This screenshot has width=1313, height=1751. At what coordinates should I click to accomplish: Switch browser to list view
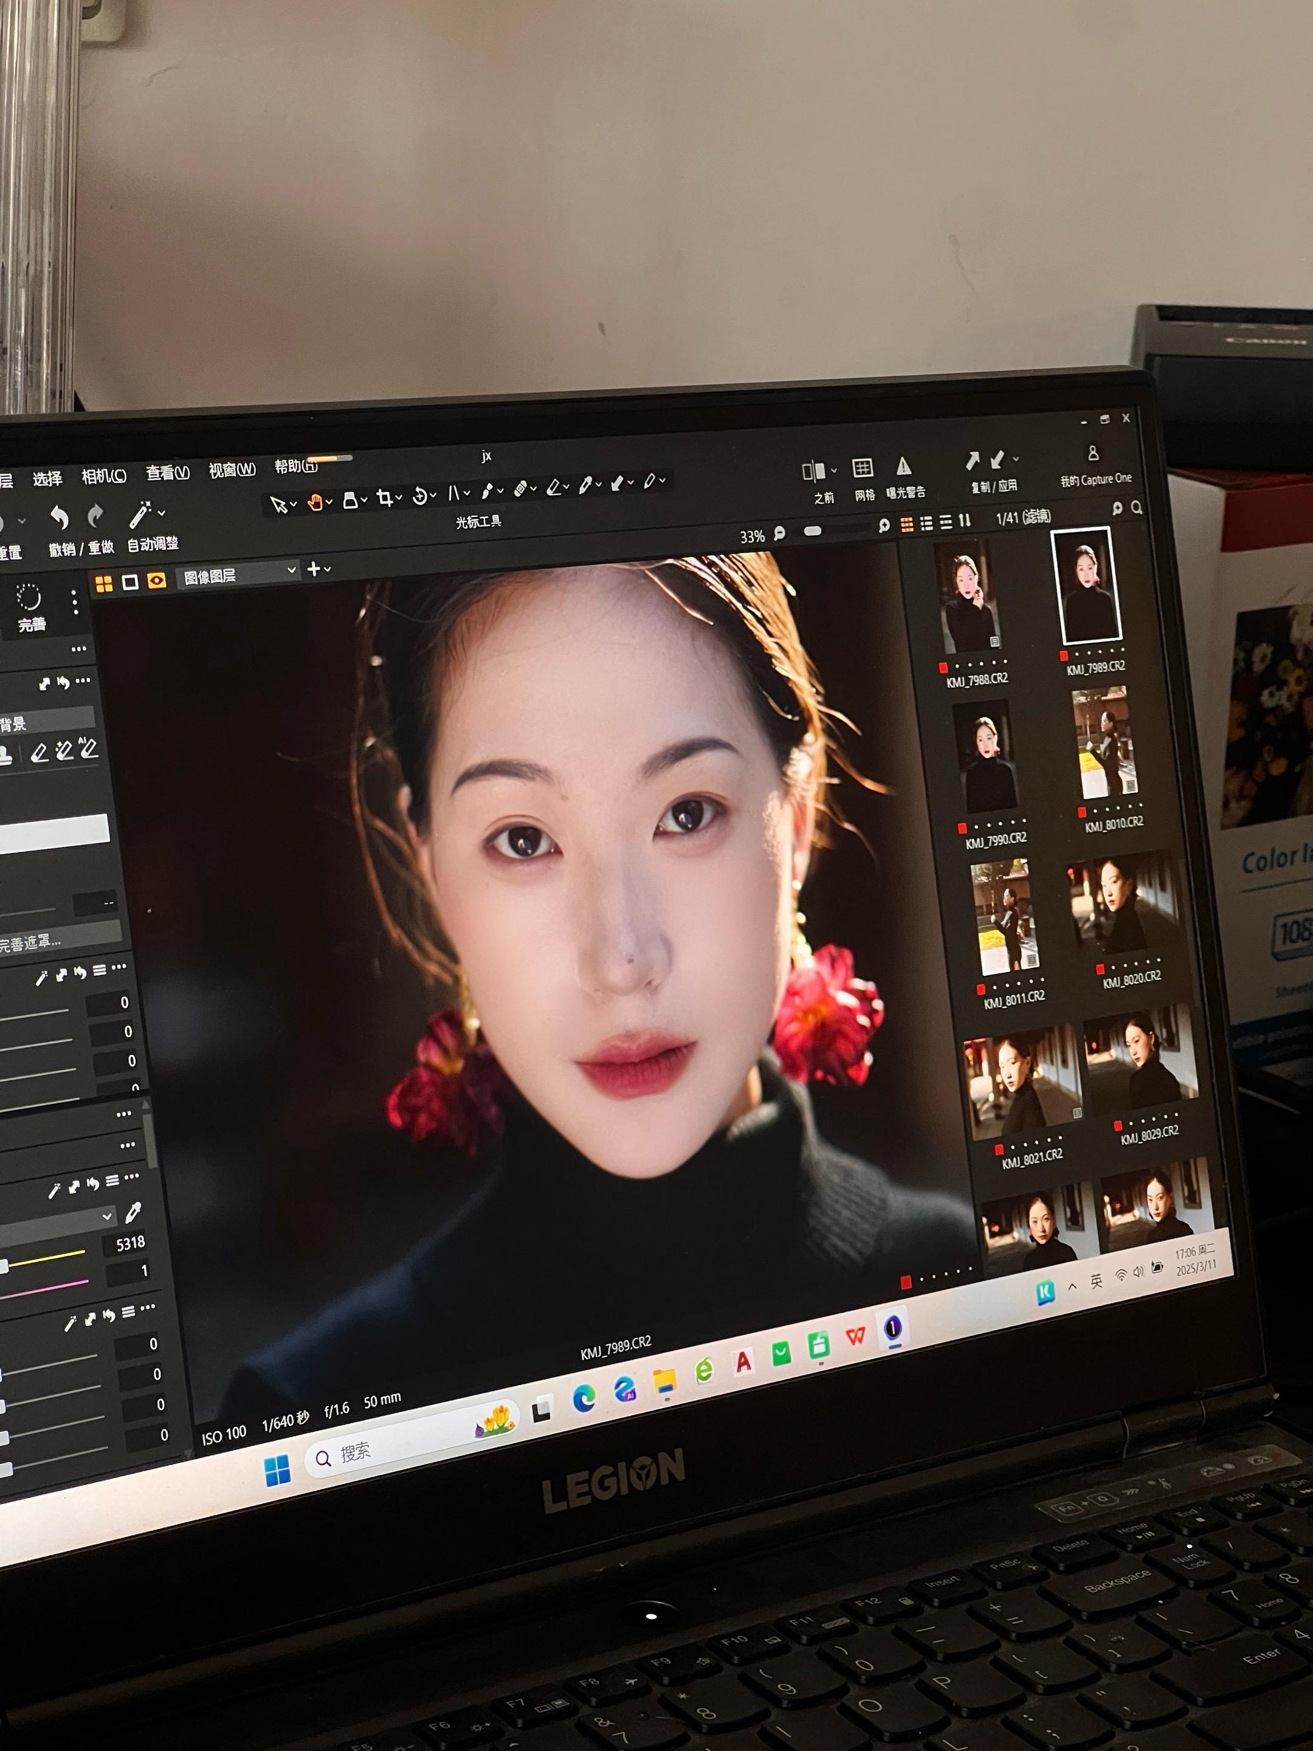coord(927,523)
